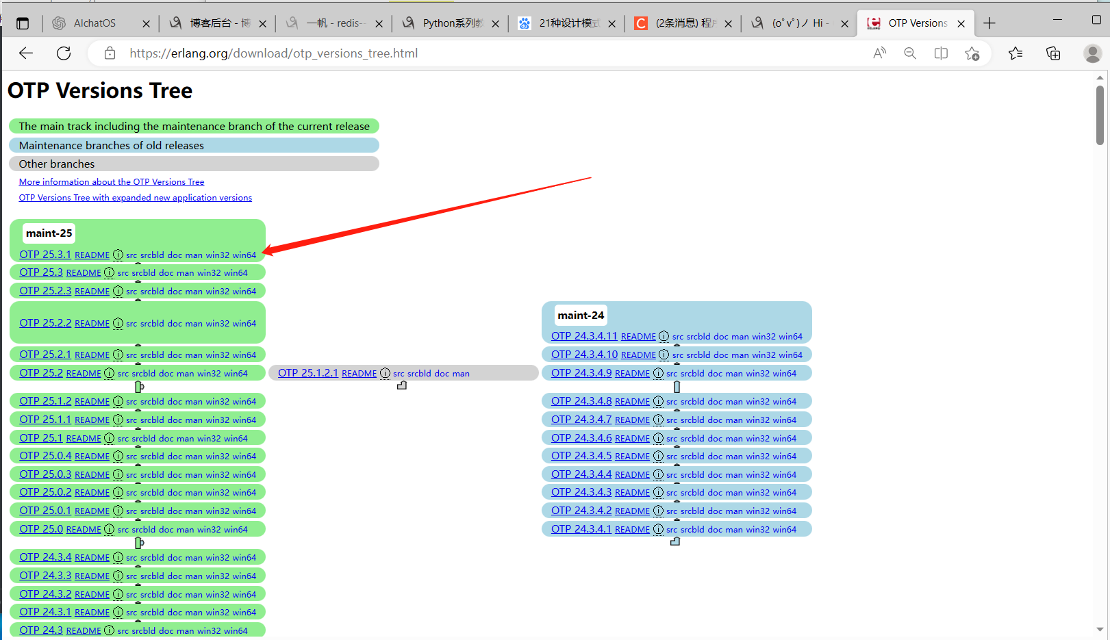The height and width of the screenshot is (640, 1110).
Task: Open the new tab plus button
Action: pos(989,23)
